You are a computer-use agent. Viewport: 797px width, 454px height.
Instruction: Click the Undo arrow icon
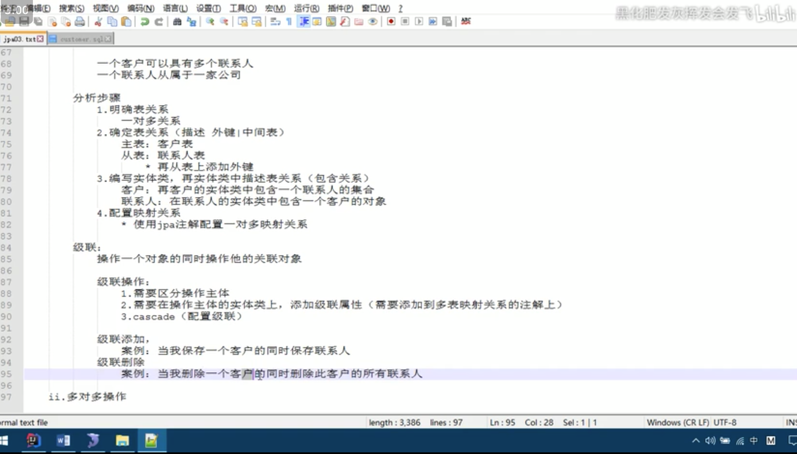pos(144,22)
